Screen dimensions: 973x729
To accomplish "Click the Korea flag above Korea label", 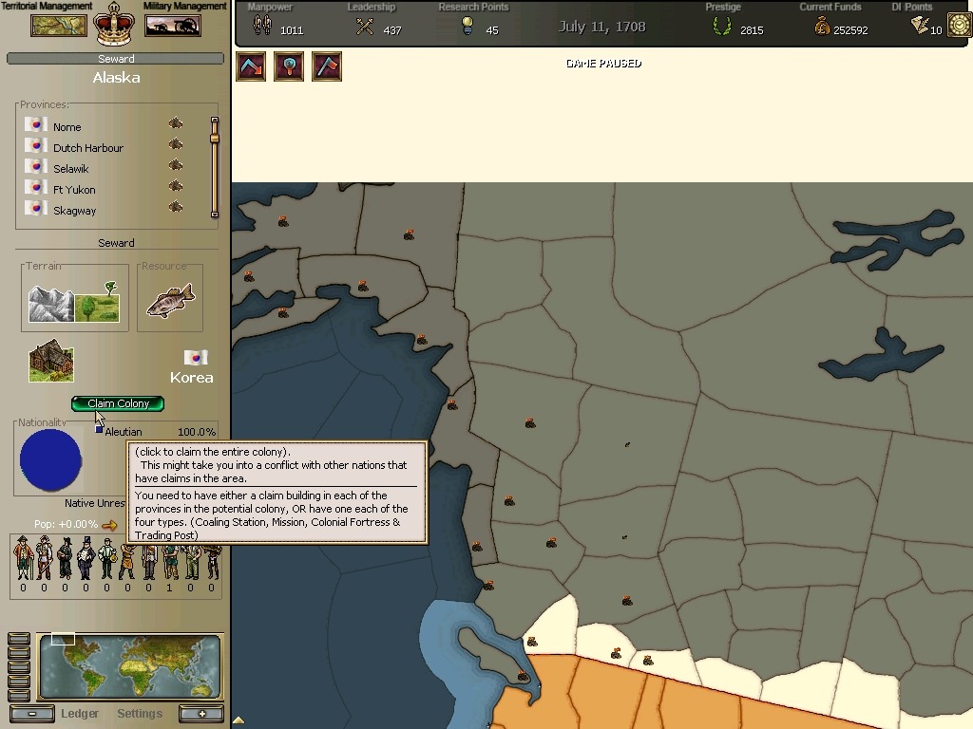I will pos(196,358).
